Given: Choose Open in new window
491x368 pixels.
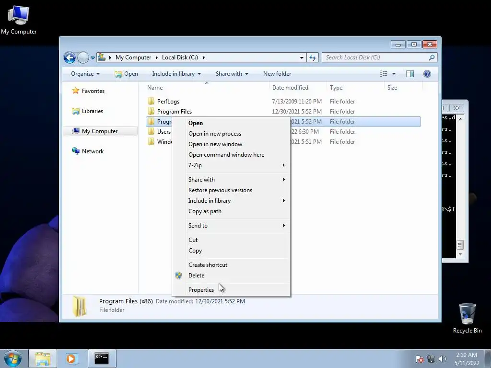Looking at the screenshot, I should (231, 144).
